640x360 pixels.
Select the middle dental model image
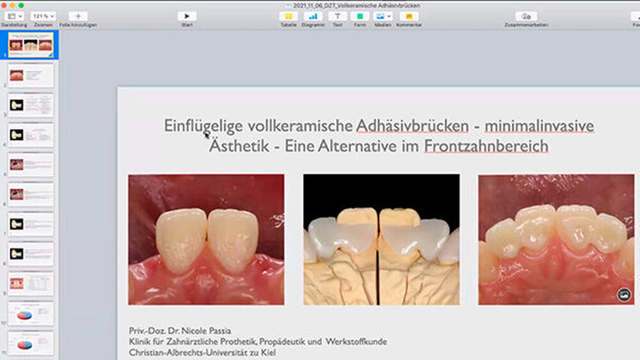[x=381, y=239]
